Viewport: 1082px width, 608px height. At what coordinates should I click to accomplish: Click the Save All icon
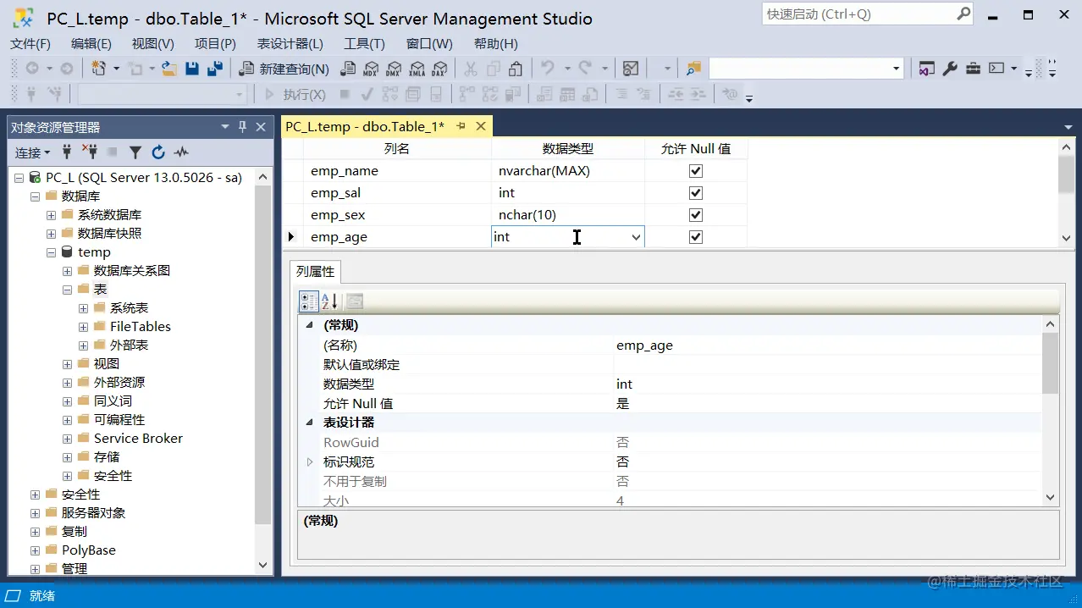pyautogui.click(x=215, y=69)
